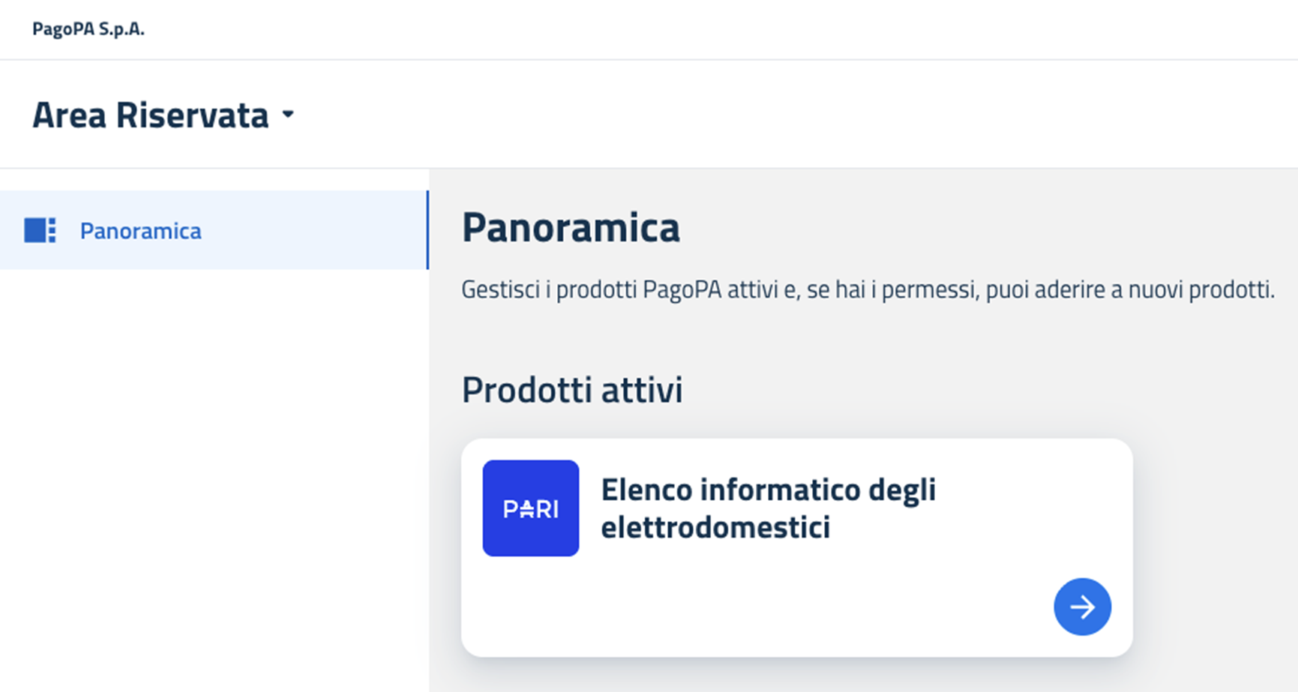Screen dimensions: 1298x692
Task: Click the Panoramica dashboard icon in sidebar
Action: (40, 230)
